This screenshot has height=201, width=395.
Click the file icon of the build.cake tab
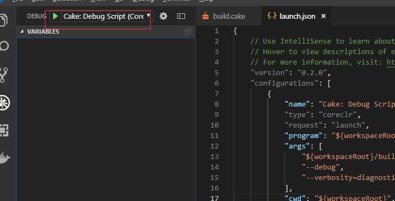pyautogui.click(x=206, y=16)
